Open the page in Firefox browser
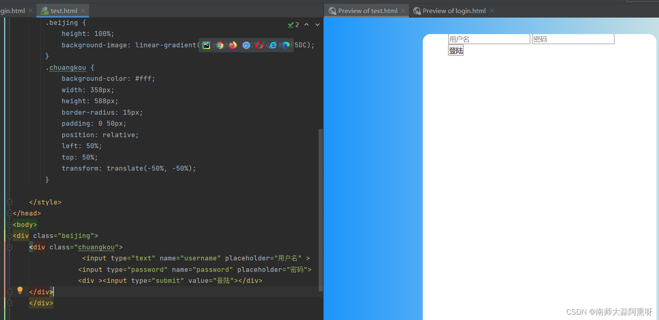 click(233, 45)
